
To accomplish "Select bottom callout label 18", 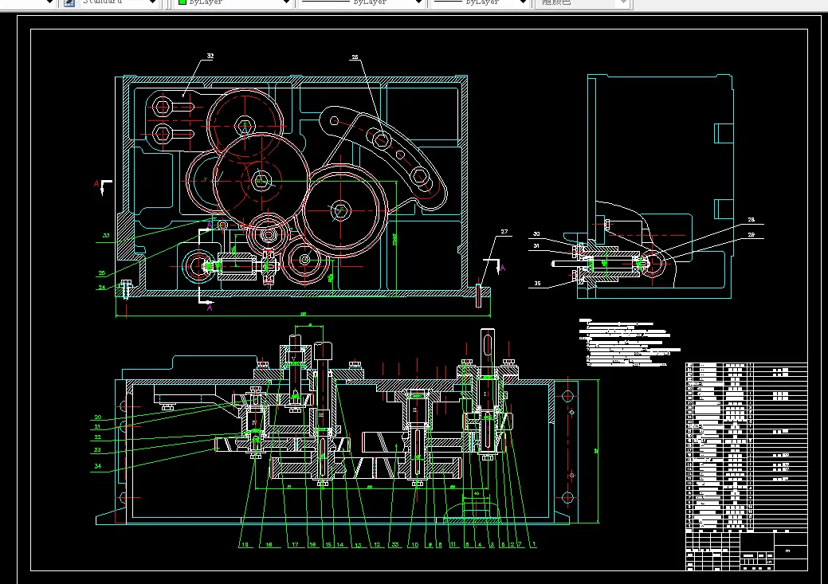I will 269,545.
